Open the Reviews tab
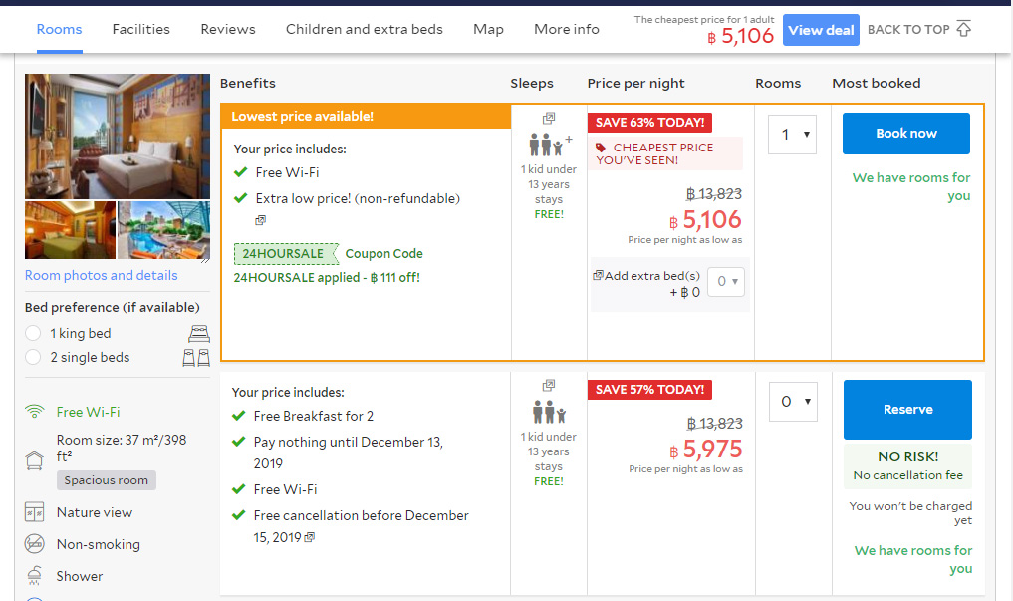Screen dimensions: 1013x601 pos(228,29)
